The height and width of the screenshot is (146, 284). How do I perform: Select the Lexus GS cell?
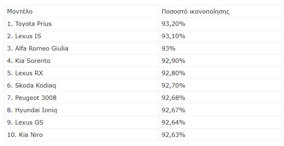click(x=81, y=122)
